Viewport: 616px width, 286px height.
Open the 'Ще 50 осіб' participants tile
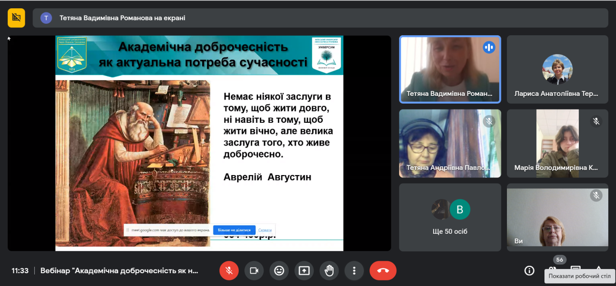click(450, 217)
